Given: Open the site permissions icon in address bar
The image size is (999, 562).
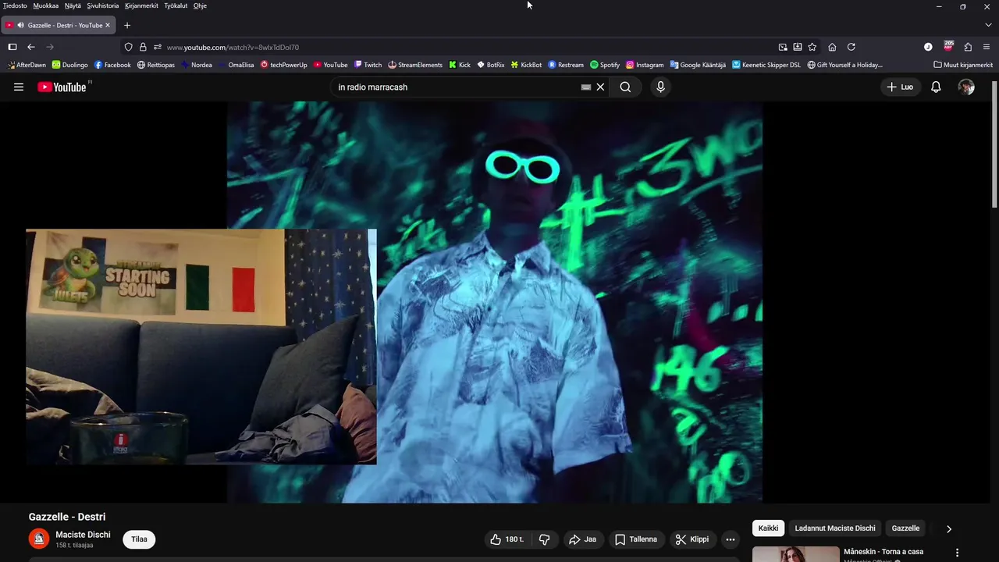Looking at the screenshot, I should [x=157, y=47].
